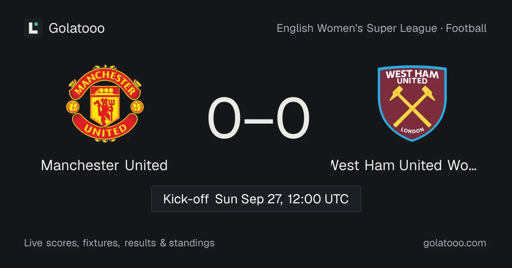Image resolution: width=512 pixels, height=268 pixels.
Task: Open the Manchester United team name
Action: click(105, 165)
